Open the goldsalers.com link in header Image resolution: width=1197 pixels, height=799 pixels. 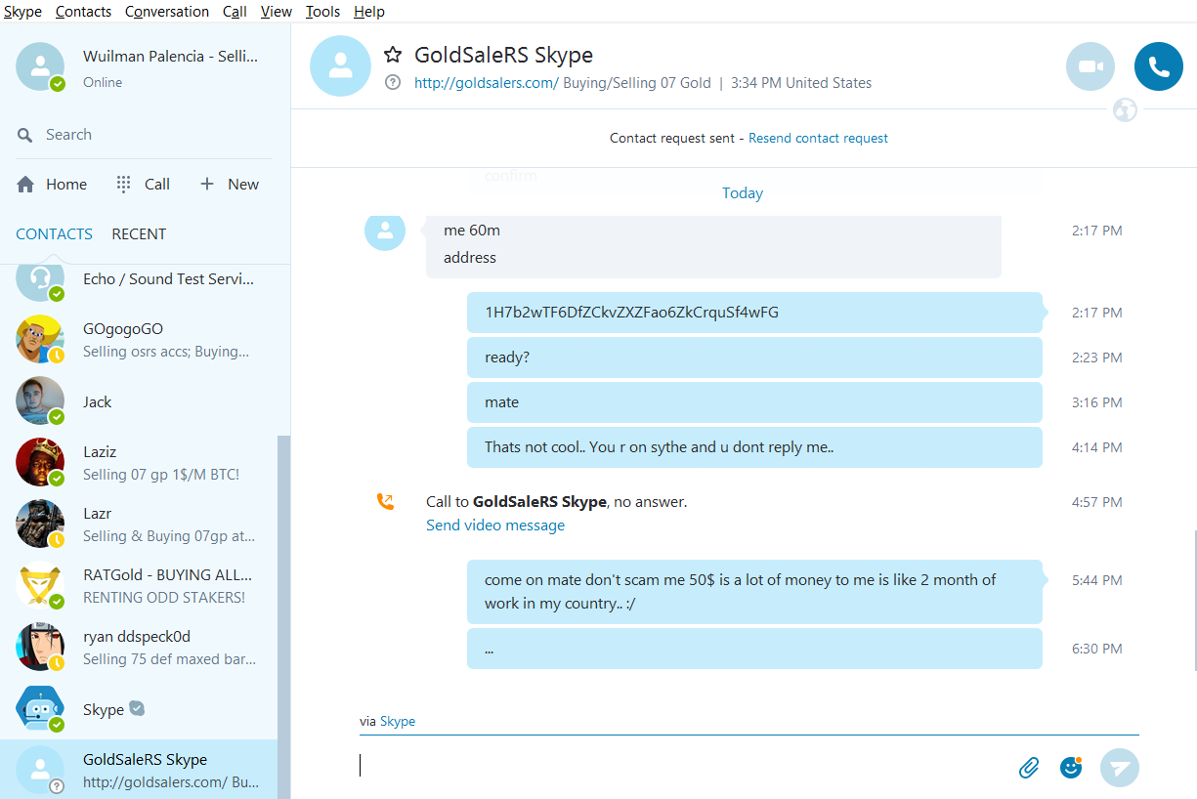(487, 83)
